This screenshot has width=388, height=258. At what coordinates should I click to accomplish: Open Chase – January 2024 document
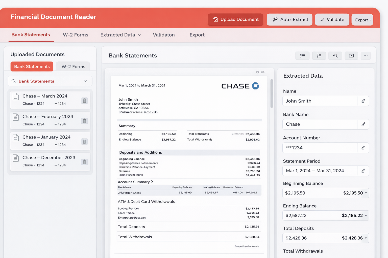[x=50, y=141]
